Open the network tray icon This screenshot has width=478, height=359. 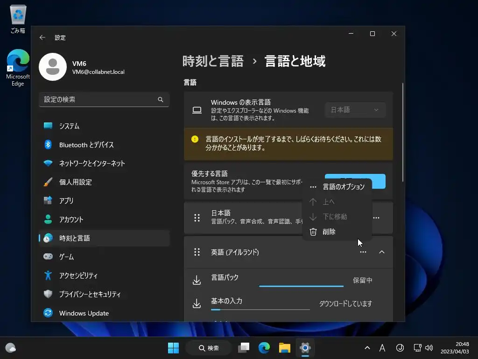pyautogui.click(x=417, y=348)
